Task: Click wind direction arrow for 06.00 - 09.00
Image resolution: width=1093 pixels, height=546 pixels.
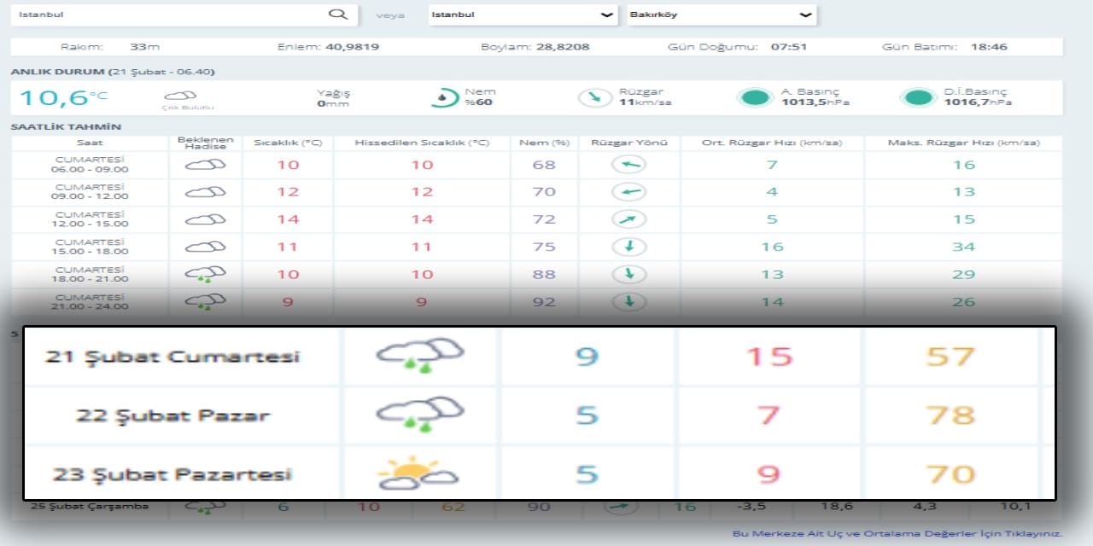Action: pyautogui.click(x=629, y=165)
